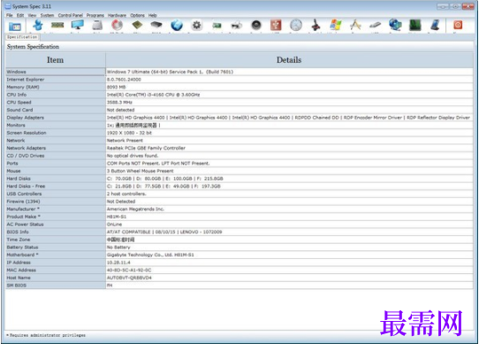Open the Hardware menu

[117, 15]
